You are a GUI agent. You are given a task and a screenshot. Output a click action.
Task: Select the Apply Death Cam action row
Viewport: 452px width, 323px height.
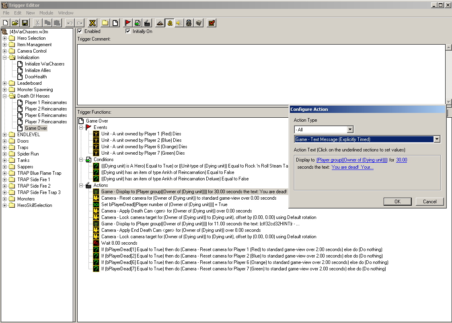[177, 211]
